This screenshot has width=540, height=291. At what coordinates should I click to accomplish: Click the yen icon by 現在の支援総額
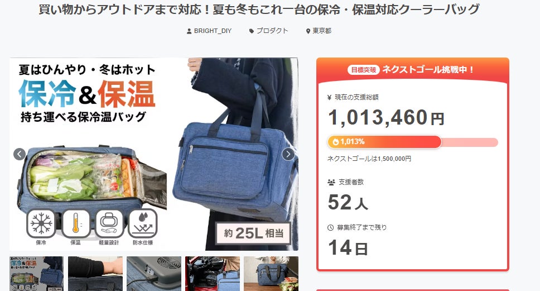[x=330, y=98]
